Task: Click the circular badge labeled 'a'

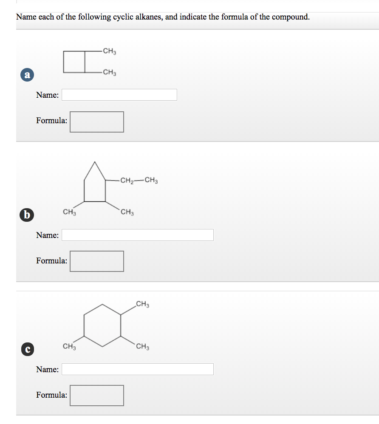Action: 27,75
